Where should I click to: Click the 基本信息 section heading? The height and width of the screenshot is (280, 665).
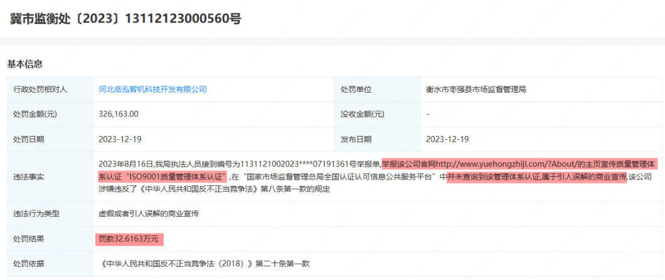click(x=24, y=65)
